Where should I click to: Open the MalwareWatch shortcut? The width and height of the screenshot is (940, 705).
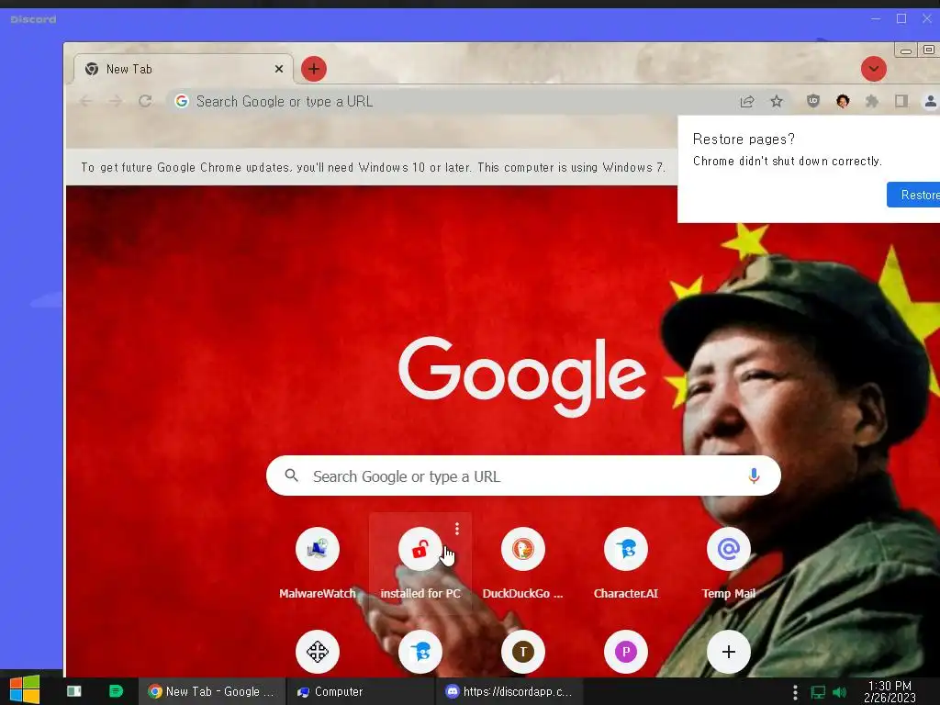point(317,563)
